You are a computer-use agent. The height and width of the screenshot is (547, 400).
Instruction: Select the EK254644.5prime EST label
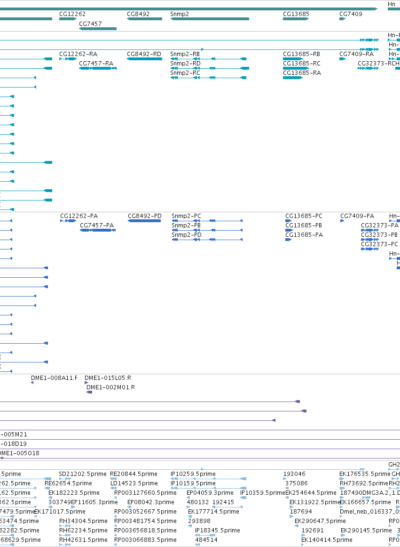311,493
